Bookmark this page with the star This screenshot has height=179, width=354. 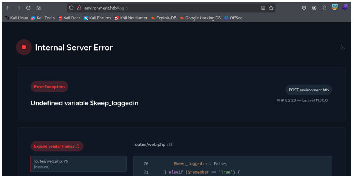[x=271, y=8]
